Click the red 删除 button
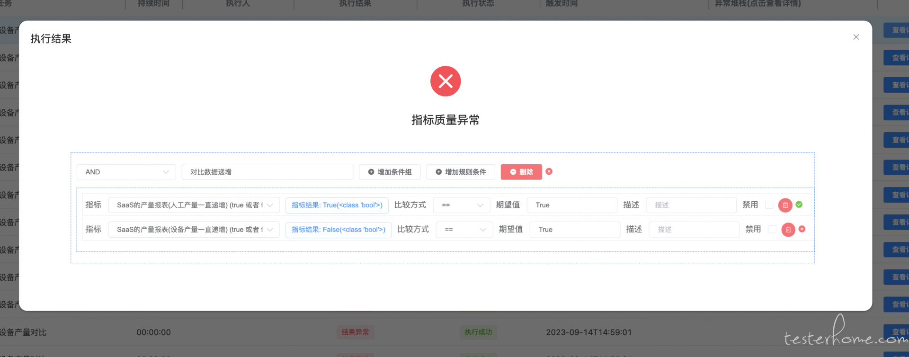Screen dimensions: 909x357 click(521, 172)
